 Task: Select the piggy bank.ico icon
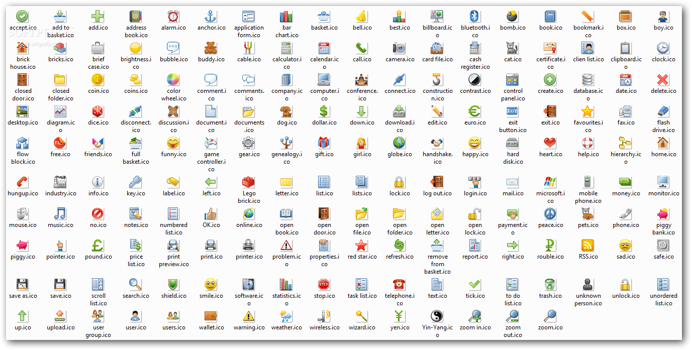pyautogui.click(x=663, y=214)
